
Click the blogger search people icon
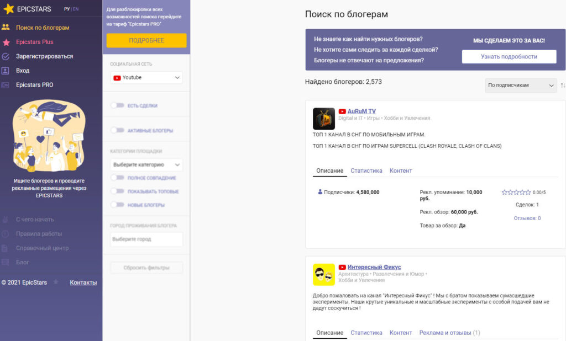[6, 27]
